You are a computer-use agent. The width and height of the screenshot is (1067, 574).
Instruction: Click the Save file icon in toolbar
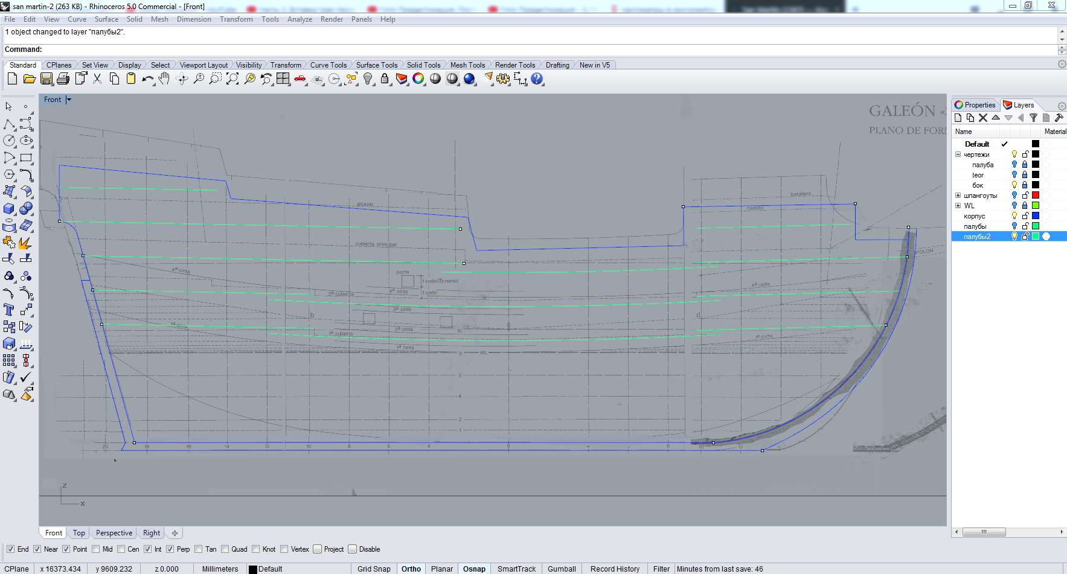46,79
